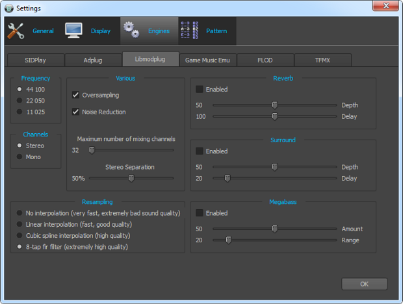Image resolution: width=403 pixels, height=304 pixels.
Task: Choose Mono channel output
Action: (x=20, y=157)
